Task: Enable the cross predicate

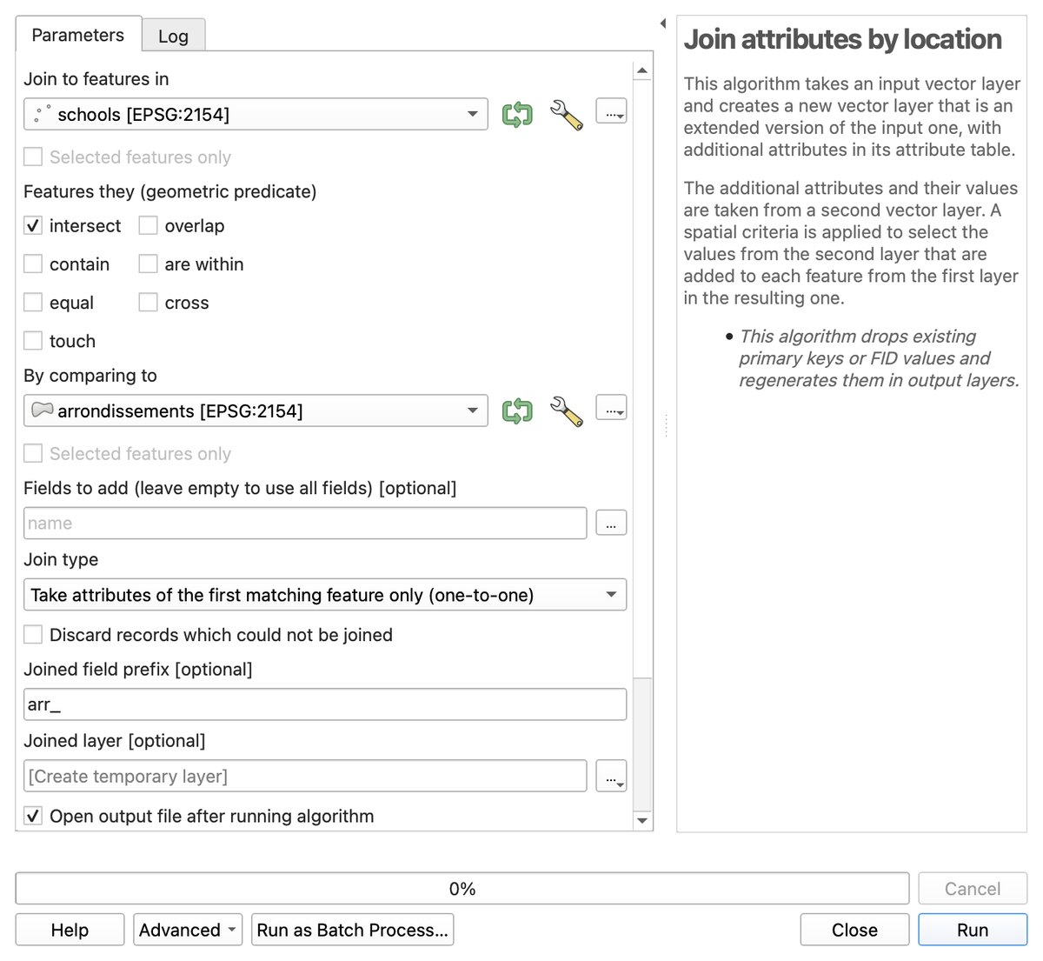Action: click(149, 303)
